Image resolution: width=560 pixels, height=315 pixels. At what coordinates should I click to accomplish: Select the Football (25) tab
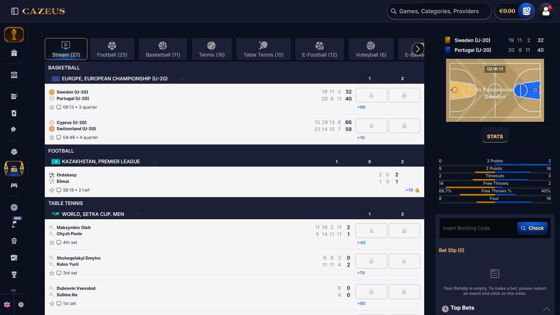tap(112, 49)
